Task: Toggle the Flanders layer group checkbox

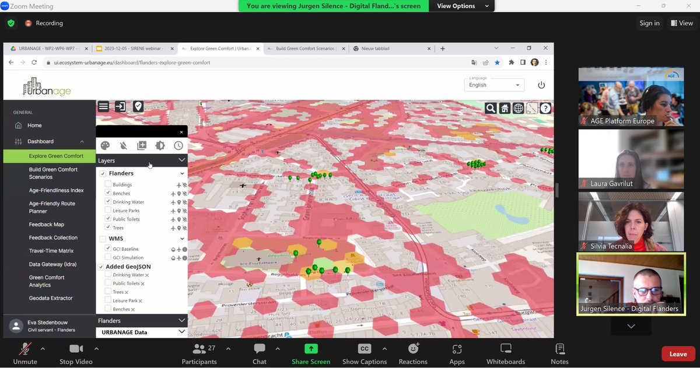Action: click(103, 174)
